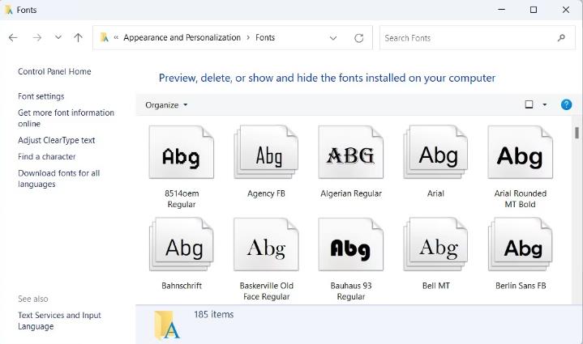583x344 pixels.
Task: Click Appearance and Personalization breadcrumb
Action: click(182, 37)
